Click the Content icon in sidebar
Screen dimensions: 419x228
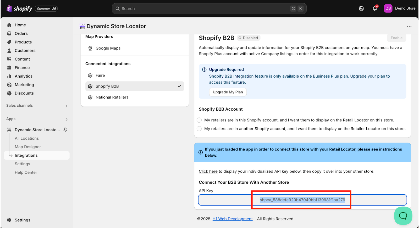coord(9,59)
